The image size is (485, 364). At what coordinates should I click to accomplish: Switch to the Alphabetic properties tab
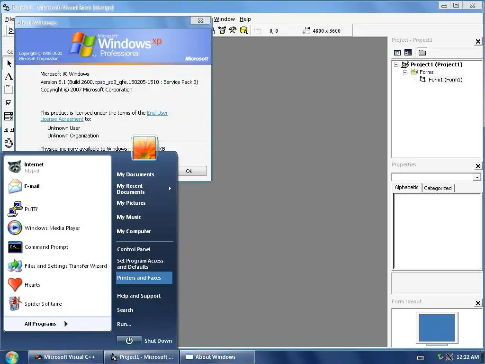click(406, 187)
